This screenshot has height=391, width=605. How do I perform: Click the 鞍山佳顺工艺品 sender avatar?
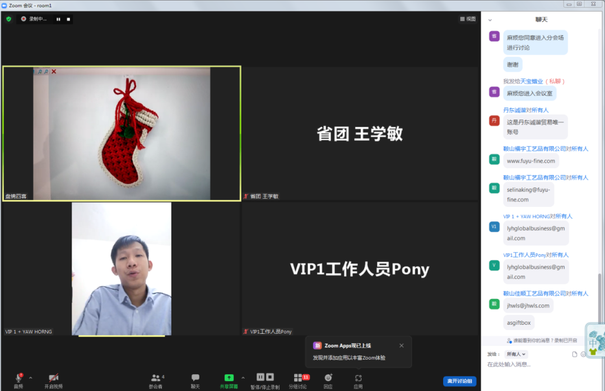pos(494,304)
